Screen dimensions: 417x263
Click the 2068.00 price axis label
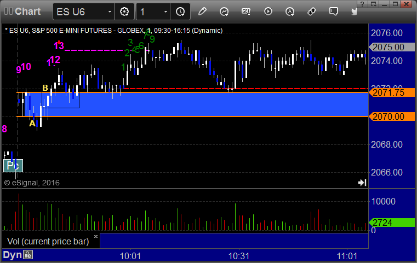pyautogui.click(x=387, y=145)
